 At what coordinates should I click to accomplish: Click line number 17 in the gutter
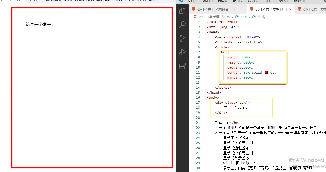pos(198,102)
